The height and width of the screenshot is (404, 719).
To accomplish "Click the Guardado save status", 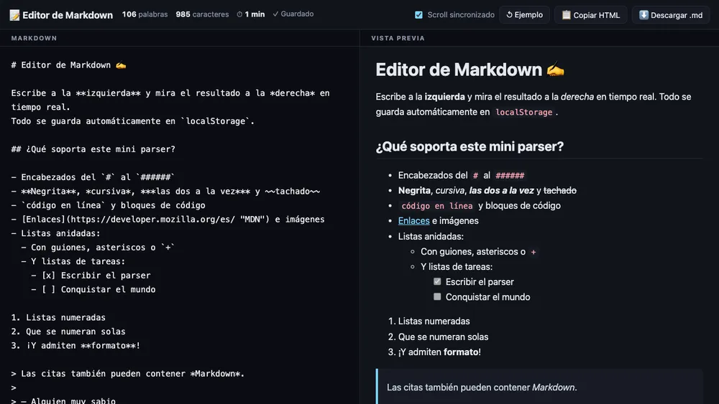I will click(x=293, y=14).
